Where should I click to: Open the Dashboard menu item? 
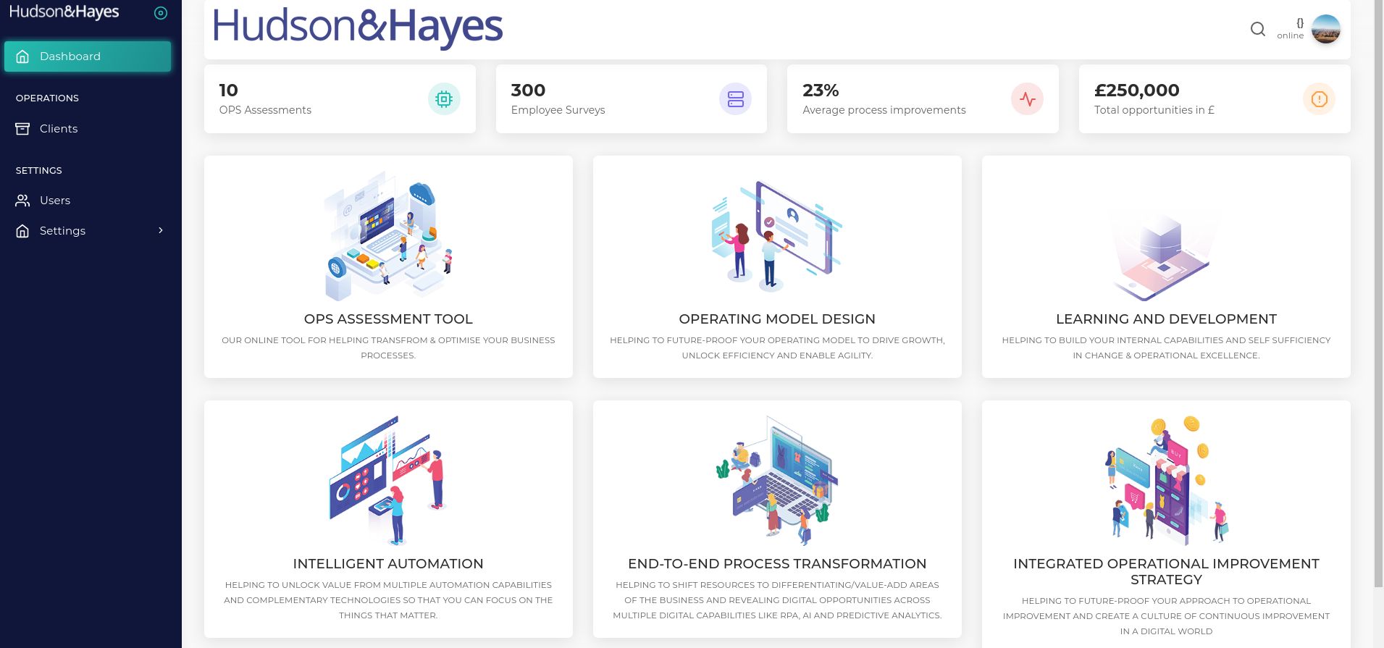[88, 56]
